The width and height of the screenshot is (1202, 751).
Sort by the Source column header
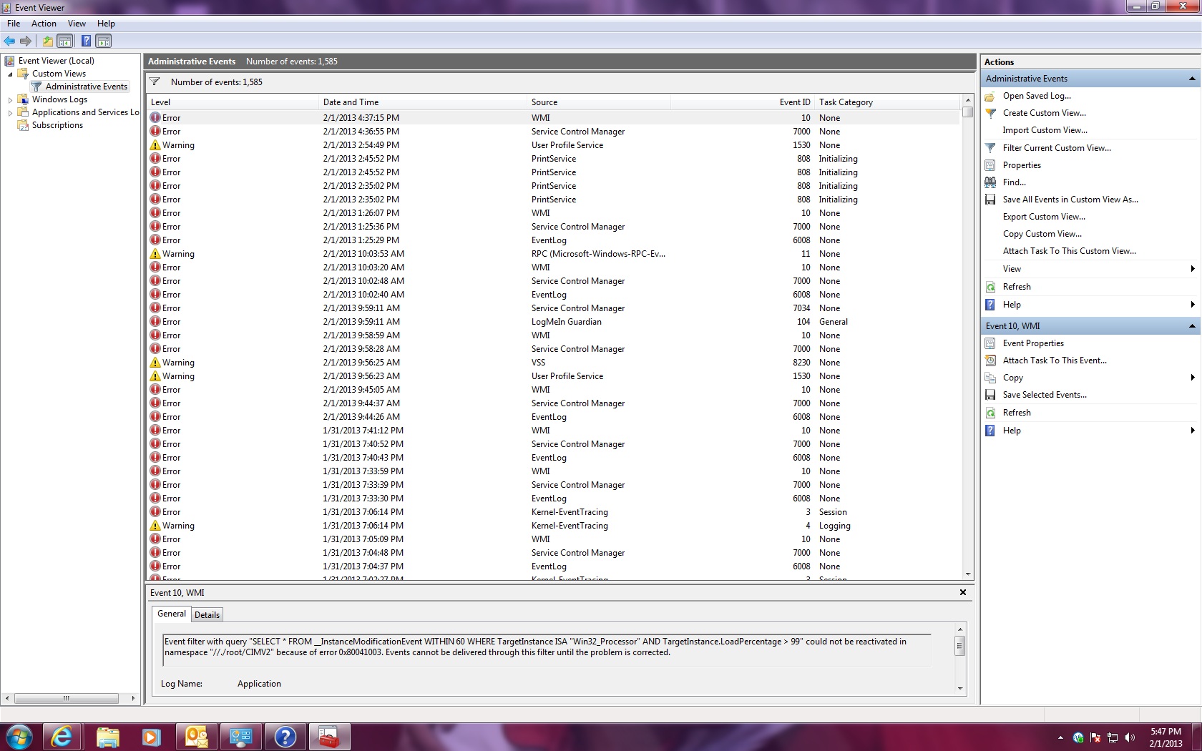(x=599, y=102)
